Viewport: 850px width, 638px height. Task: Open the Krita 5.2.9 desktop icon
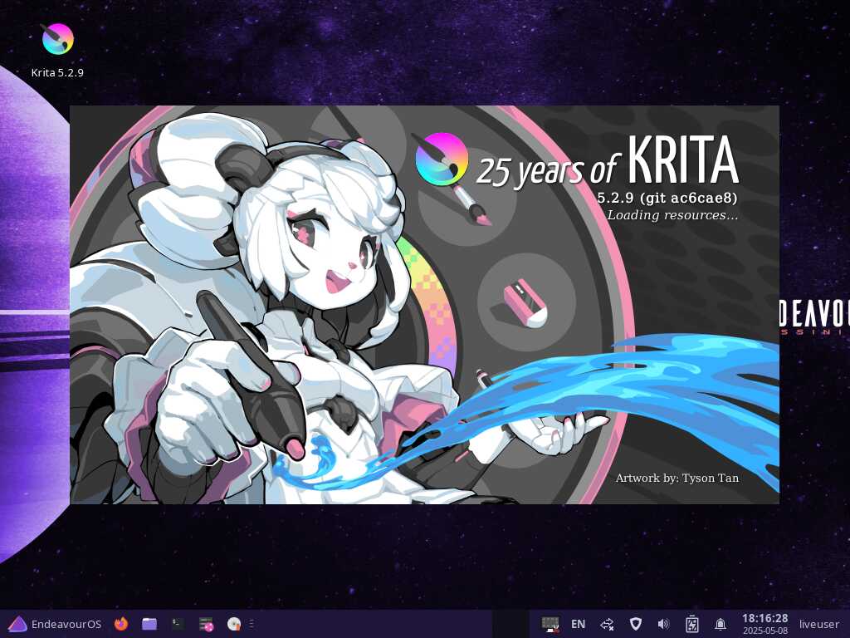pyautogui.click(x=57, y=51)
